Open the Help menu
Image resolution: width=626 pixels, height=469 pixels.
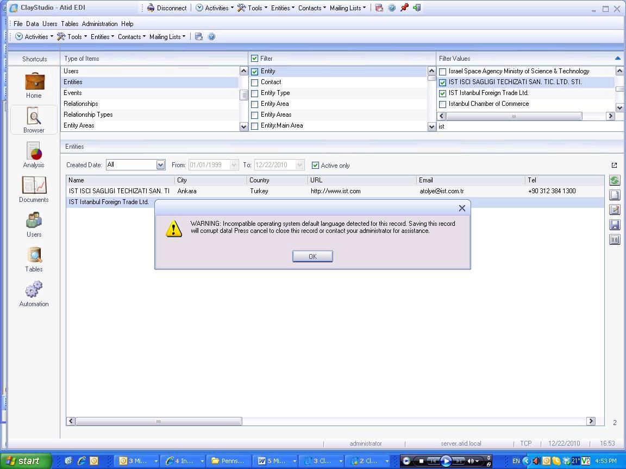coord(127,24)
